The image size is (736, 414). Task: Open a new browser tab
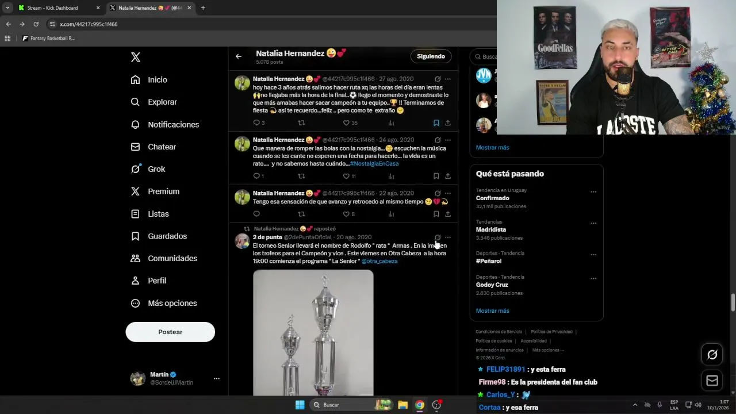(x=203, y=8)
